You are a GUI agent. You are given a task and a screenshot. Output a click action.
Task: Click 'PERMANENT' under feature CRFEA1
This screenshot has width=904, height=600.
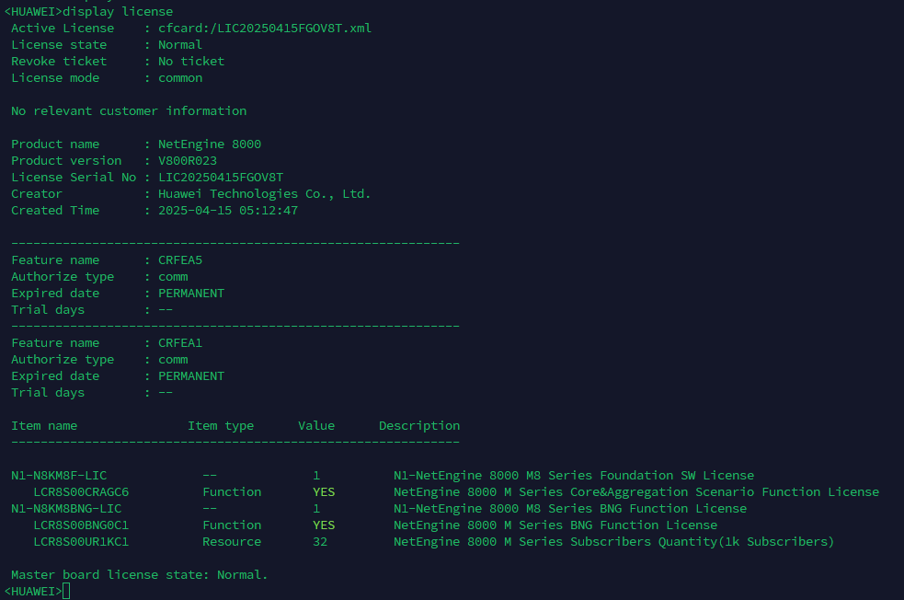click(x=191, y=376)
